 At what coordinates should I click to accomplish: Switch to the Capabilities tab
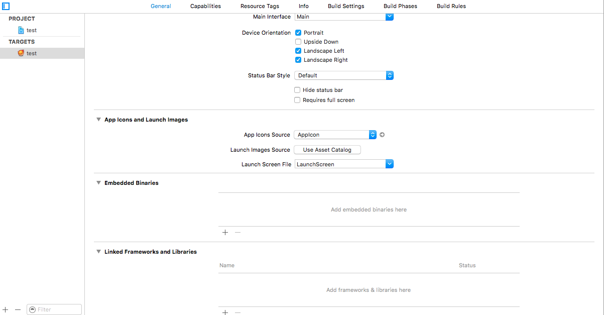[205, 6]
